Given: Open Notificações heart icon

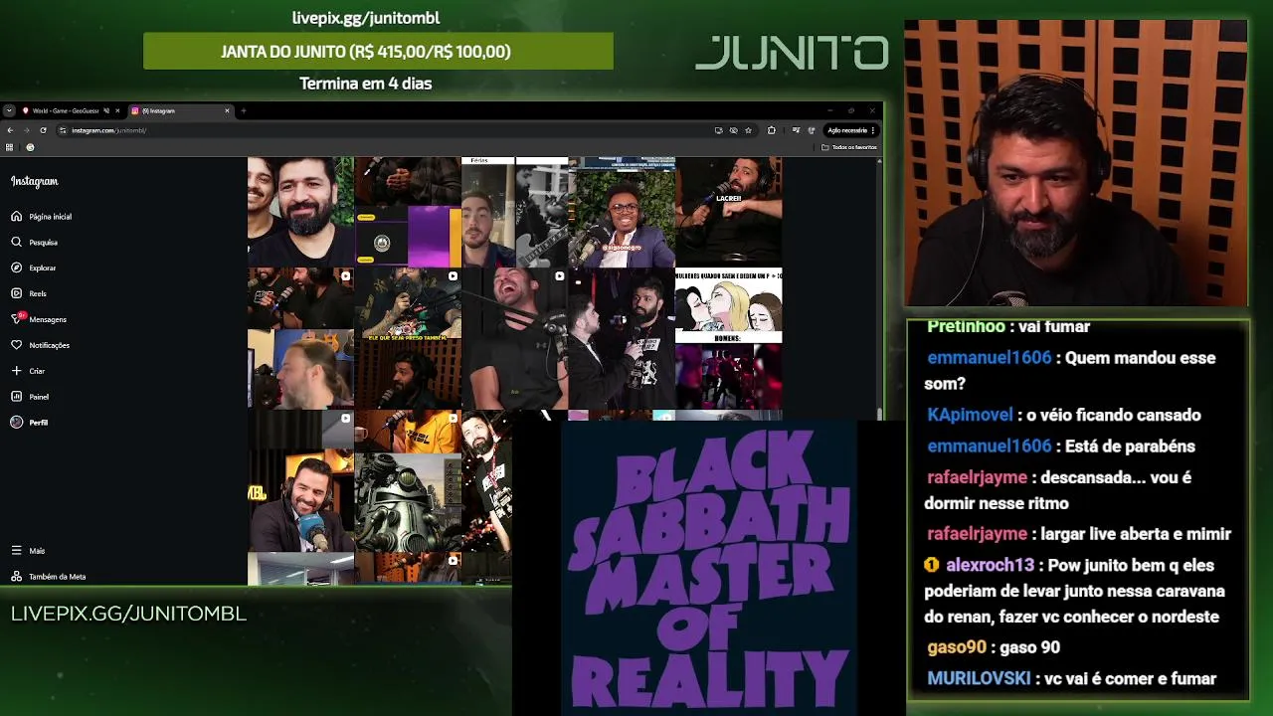Looking at the screenshot, I should tap(16, 345).
